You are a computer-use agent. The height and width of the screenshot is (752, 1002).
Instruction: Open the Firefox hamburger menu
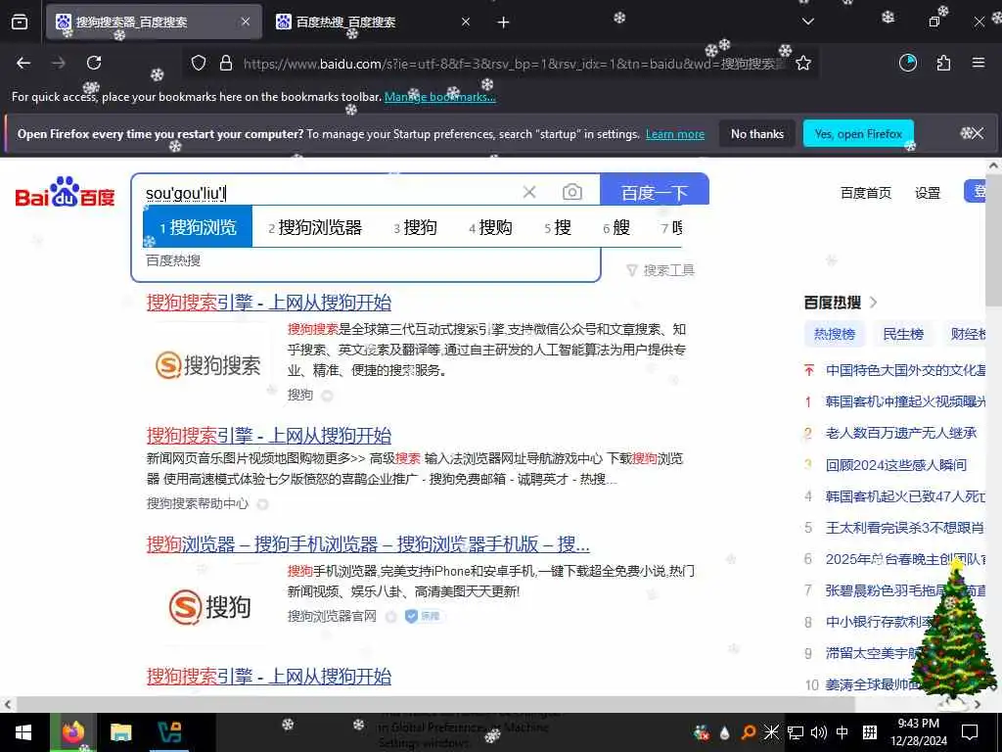978,63
